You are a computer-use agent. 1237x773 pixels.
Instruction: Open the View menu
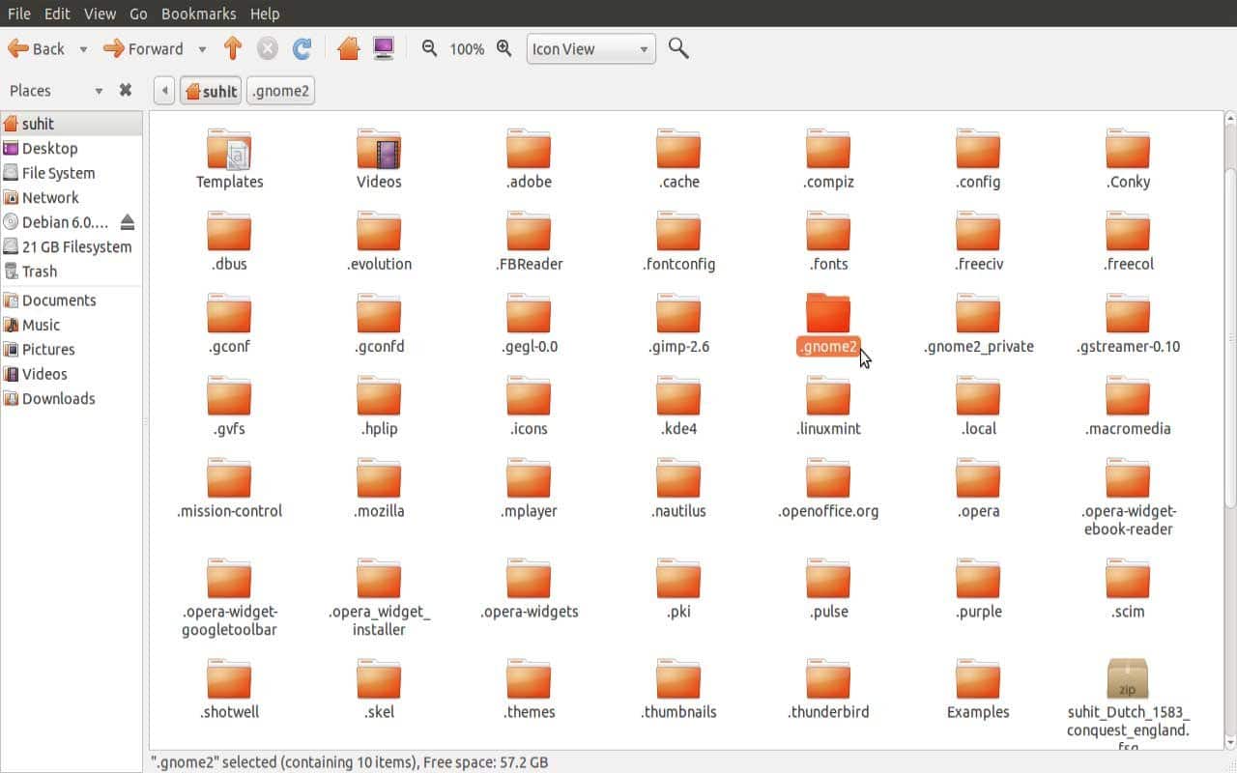(x=100, y=14)
